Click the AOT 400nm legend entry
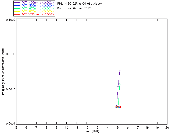This screenshot has height=138, width=172. click(x=34, y=2)
